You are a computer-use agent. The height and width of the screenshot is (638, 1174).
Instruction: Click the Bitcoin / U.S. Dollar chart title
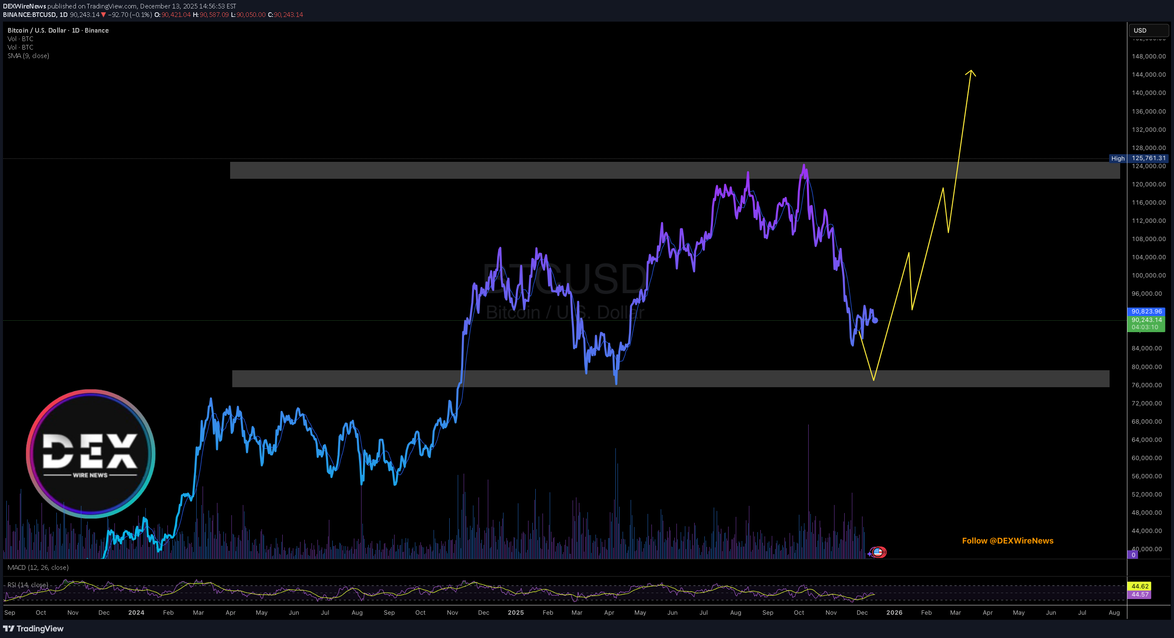click(58, 30)
